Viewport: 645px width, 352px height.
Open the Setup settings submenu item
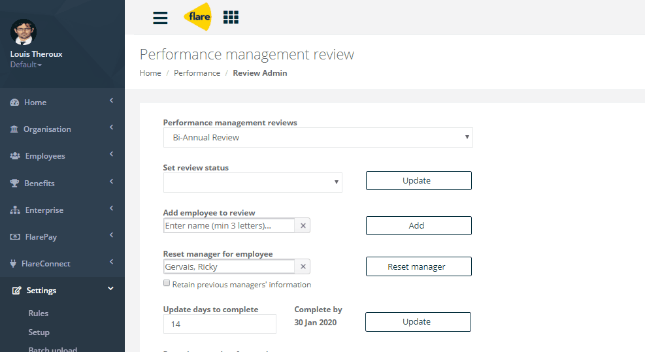tap(39, 332)
